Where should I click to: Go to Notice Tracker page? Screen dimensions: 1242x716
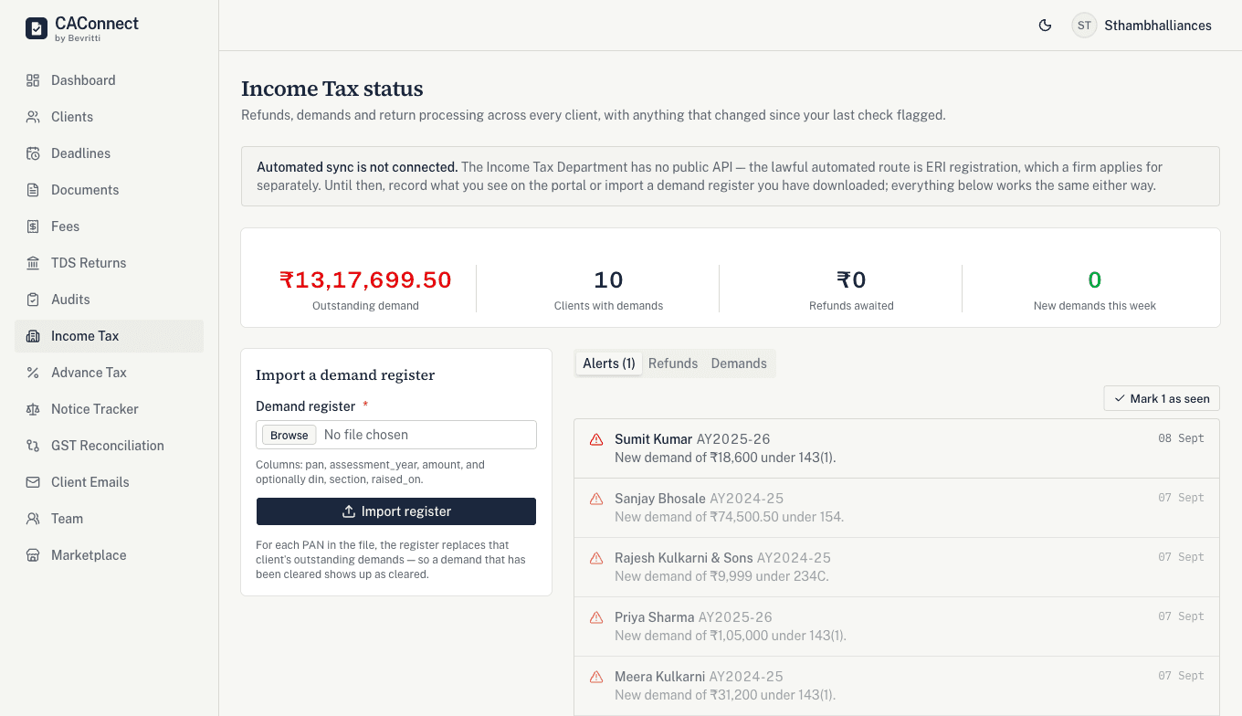point(110,409)
